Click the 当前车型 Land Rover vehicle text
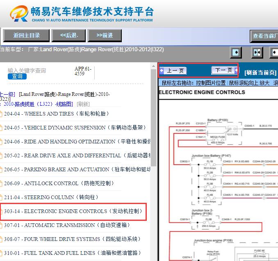The width and height of the screenshot is (278, 261). coord(82,49)
